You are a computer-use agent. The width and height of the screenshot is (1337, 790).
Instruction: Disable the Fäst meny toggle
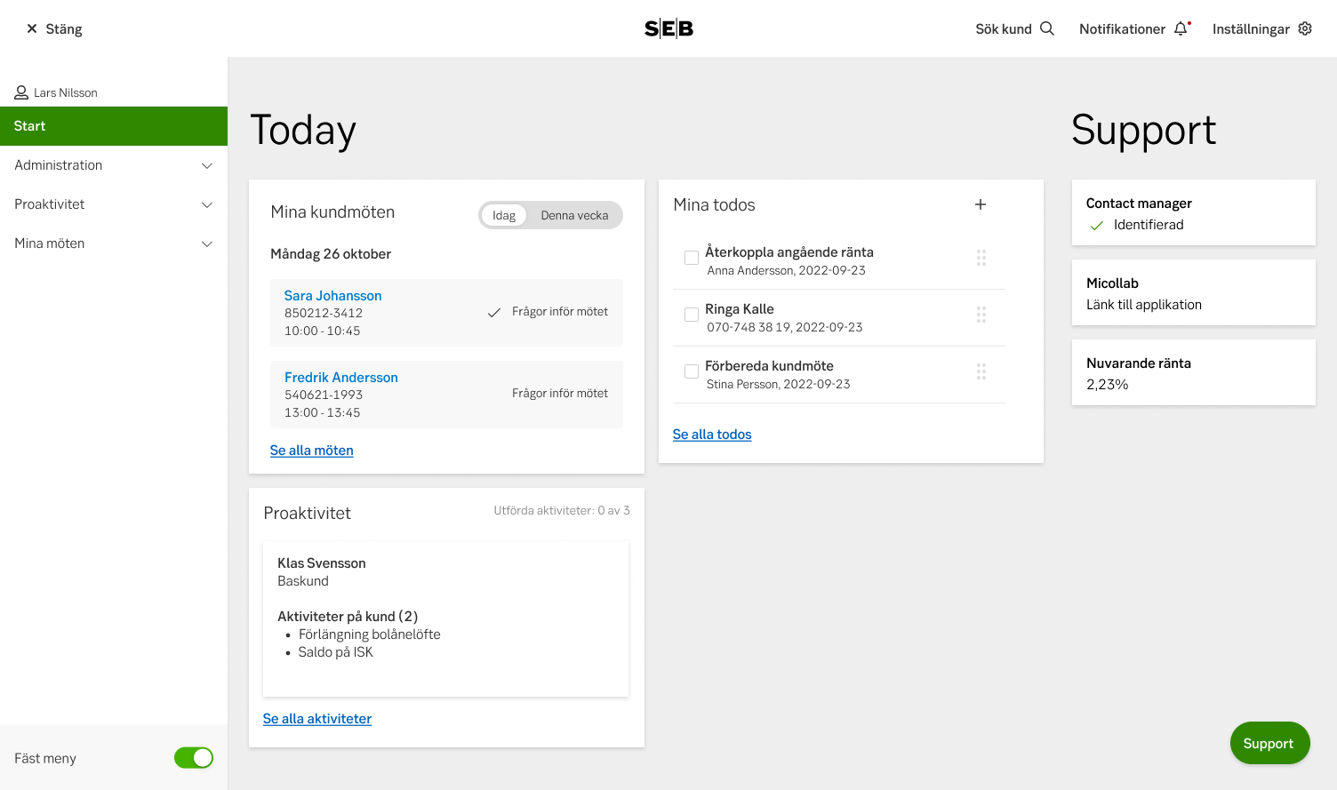tap(194, 758)
